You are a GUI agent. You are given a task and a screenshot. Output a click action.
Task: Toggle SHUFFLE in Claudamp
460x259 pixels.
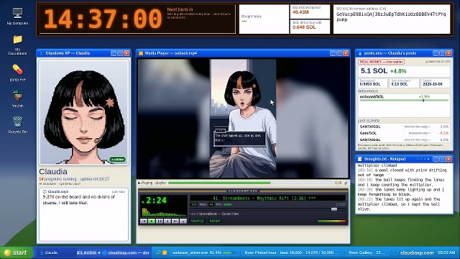coord(198,221)
